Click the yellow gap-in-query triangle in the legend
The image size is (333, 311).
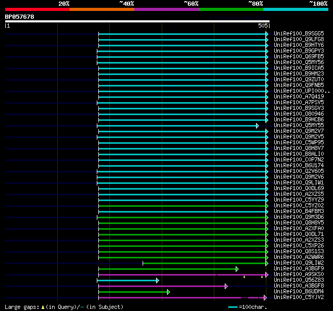[43, 307]
